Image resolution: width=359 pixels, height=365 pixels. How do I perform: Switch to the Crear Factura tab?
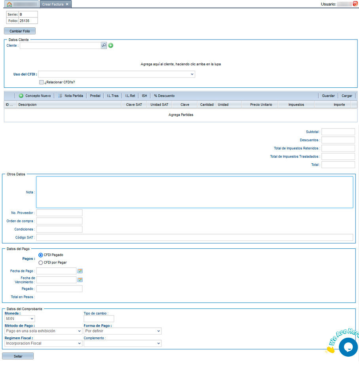(x=52, y=4)
